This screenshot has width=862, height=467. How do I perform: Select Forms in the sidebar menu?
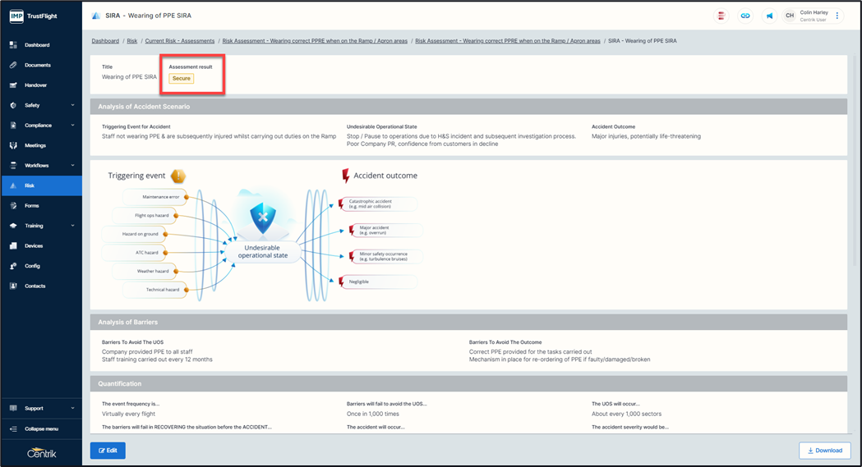pos(32,206)
